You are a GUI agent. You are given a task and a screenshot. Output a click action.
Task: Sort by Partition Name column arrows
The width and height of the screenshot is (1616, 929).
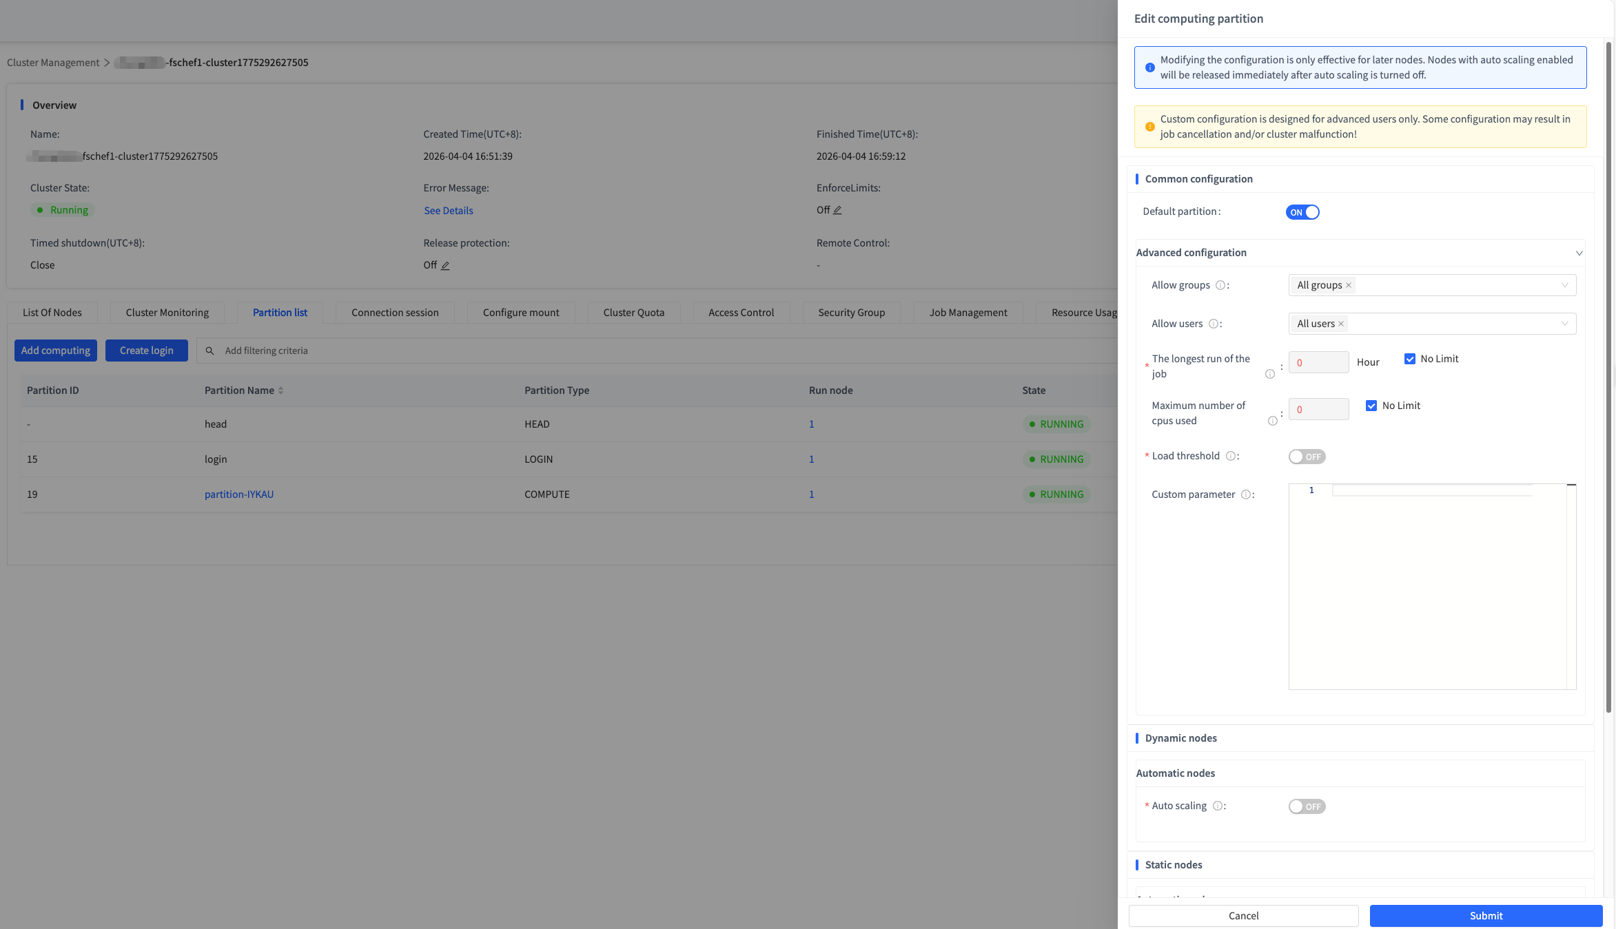coord(280,390)
